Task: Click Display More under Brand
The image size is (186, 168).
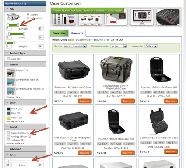Action: pos(15,144)
